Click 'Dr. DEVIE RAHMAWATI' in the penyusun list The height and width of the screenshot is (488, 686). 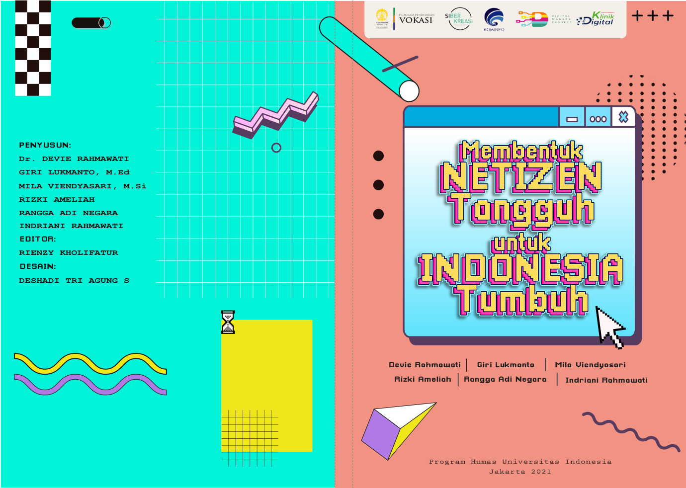coord(74,159)
